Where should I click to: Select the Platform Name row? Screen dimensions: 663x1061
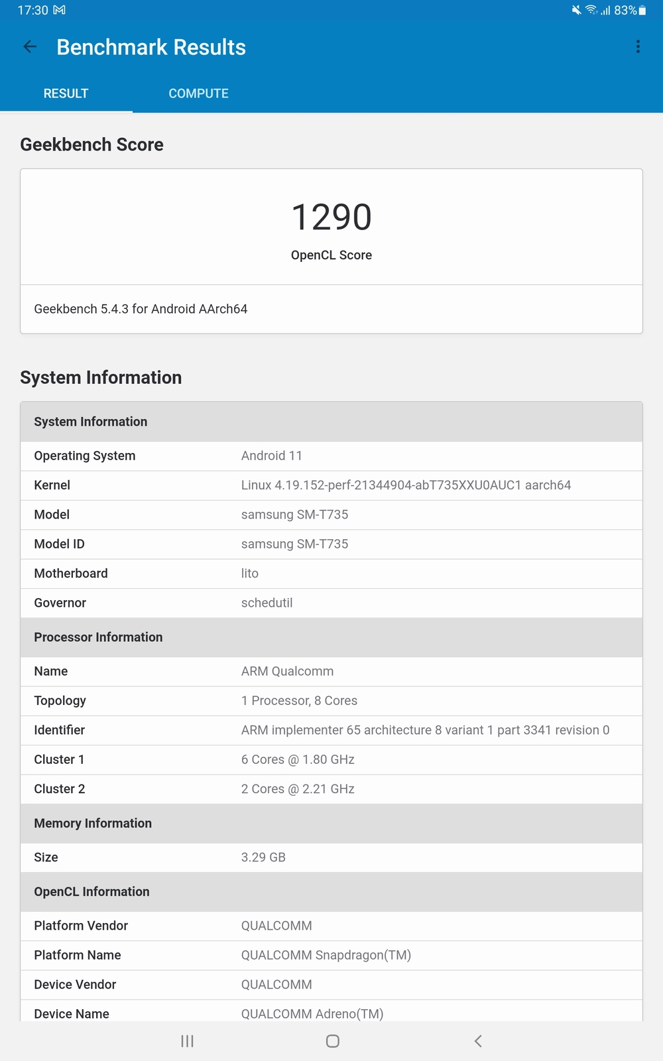click(331, 956)
